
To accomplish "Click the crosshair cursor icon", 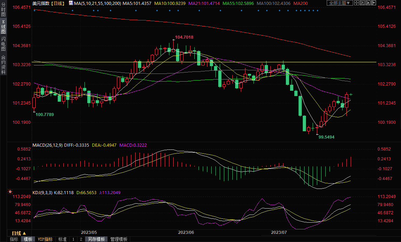I will pos(357,3).
